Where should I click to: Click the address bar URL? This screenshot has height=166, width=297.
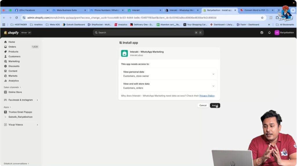[x=122, y=18]
